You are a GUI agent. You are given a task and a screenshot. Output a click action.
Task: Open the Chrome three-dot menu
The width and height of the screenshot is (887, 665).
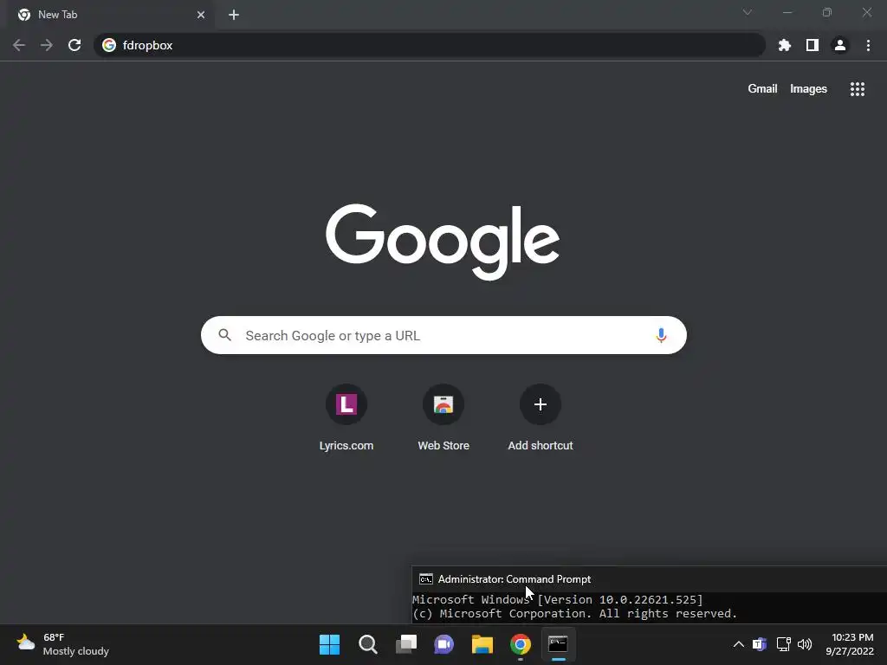click(868, 45)
